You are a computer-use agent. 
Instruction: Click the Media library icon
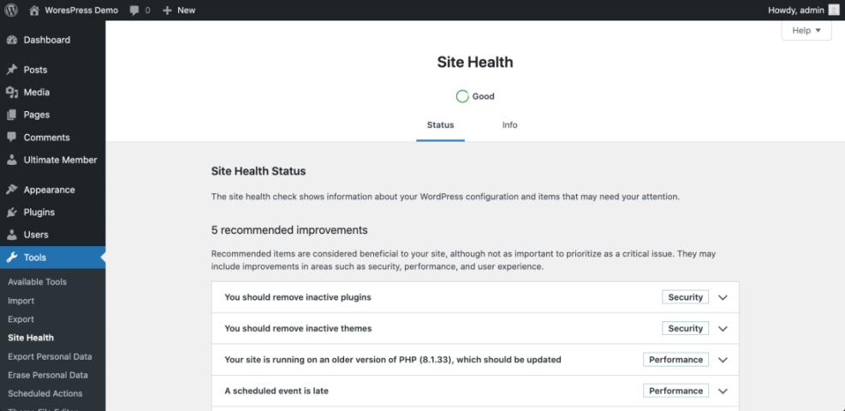click(x=12, y=92)
